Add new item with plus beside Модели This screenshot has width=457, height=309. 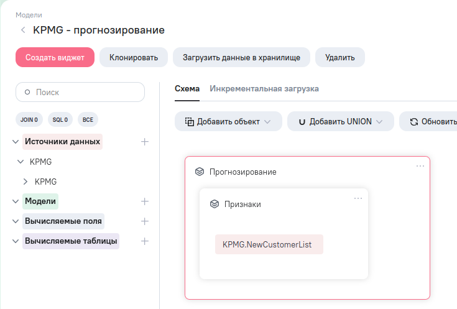pos(144,201)
